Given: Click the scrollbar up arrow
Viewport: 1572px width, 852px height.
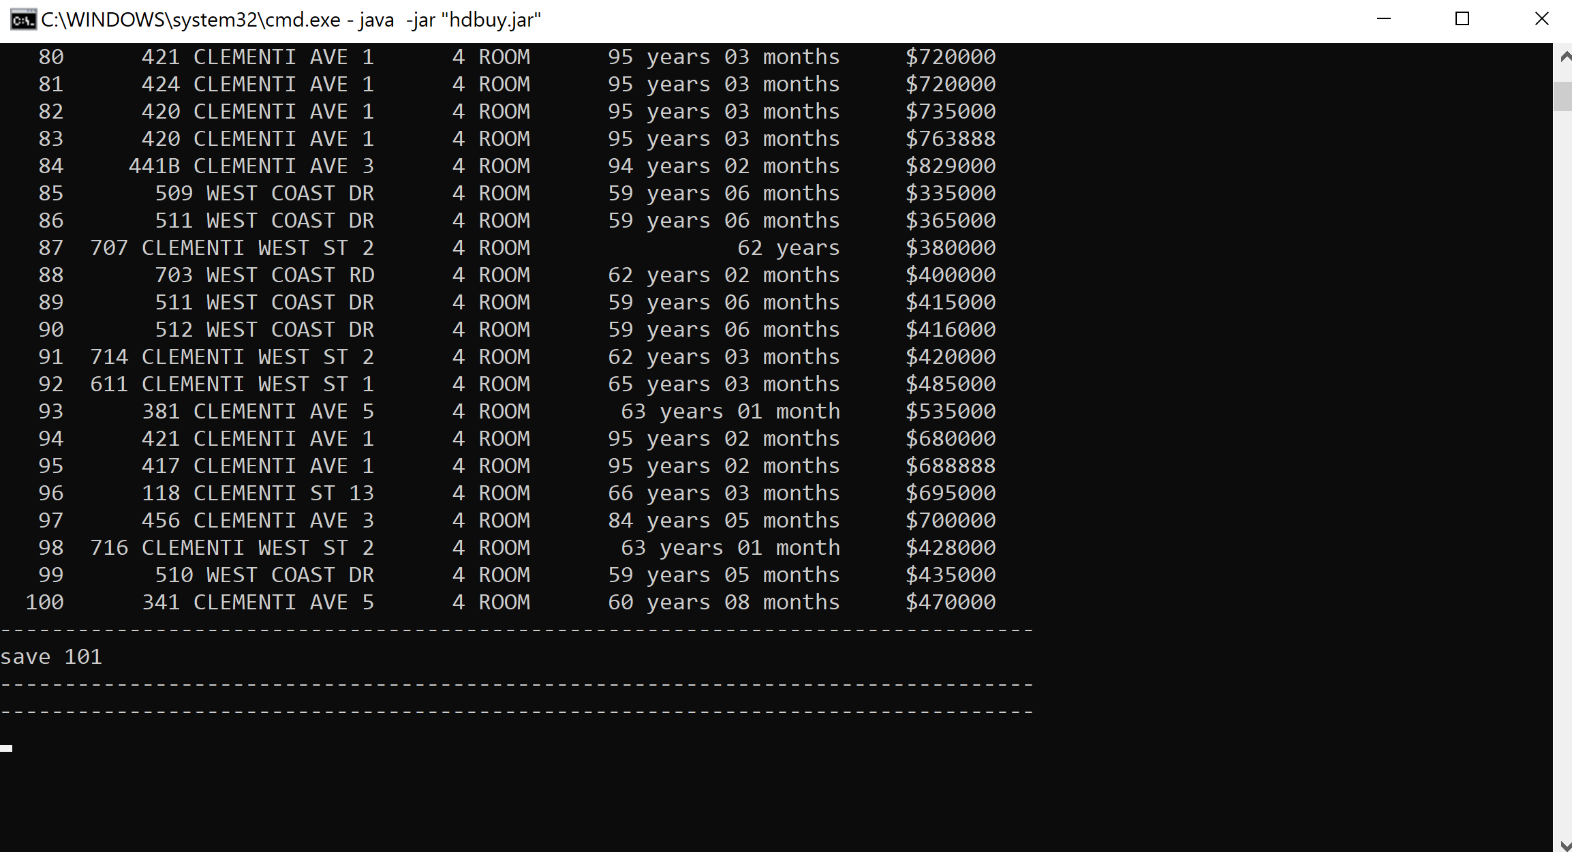Looking at the screenshot, I should 1565,58.
